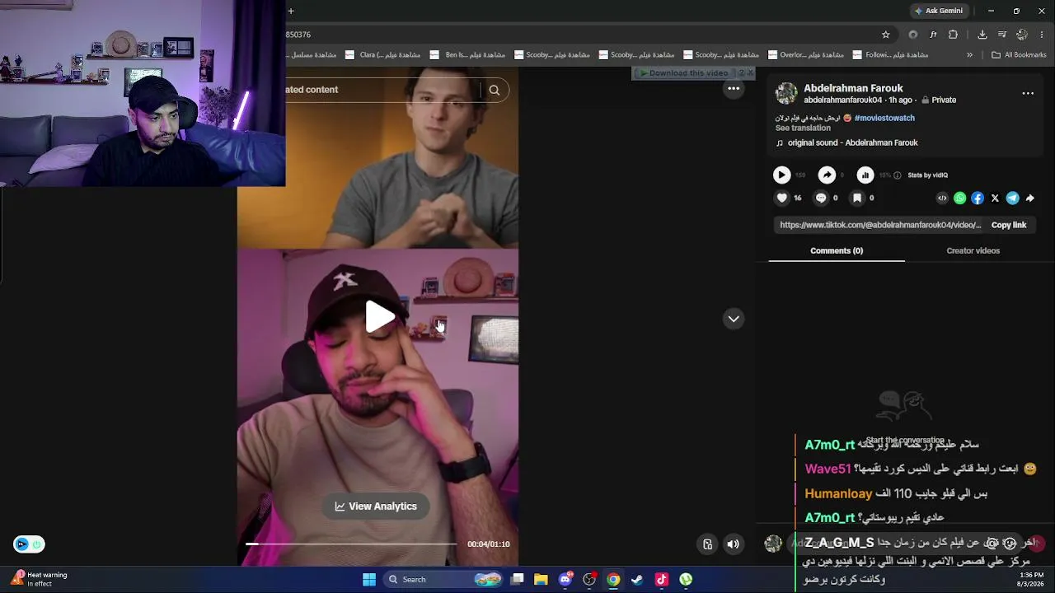Click the picture-in-picture icon beside volume
Screen dimensions: 1055x593
[x=707, y=544]
